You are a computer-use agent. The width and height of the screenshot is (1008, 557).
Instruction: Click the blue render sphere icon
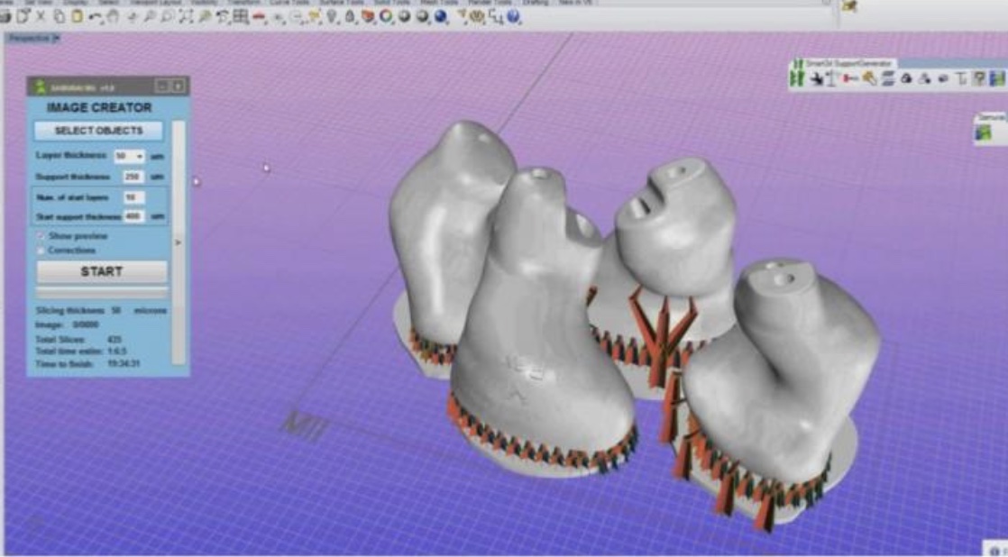click(x=441, y=18)
